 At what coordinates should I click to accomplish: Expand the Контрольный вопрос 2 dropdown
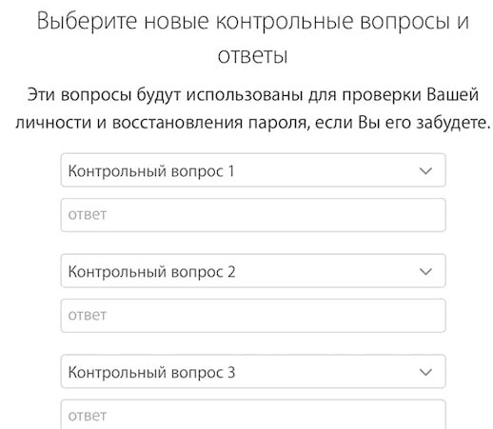point(253,271)
